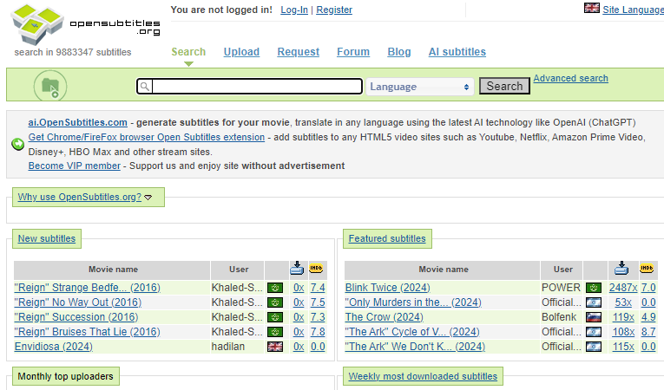This screenshot has height=390, width=664.
Task: Click IMDb rating 7.4 link
Action: 318,288
